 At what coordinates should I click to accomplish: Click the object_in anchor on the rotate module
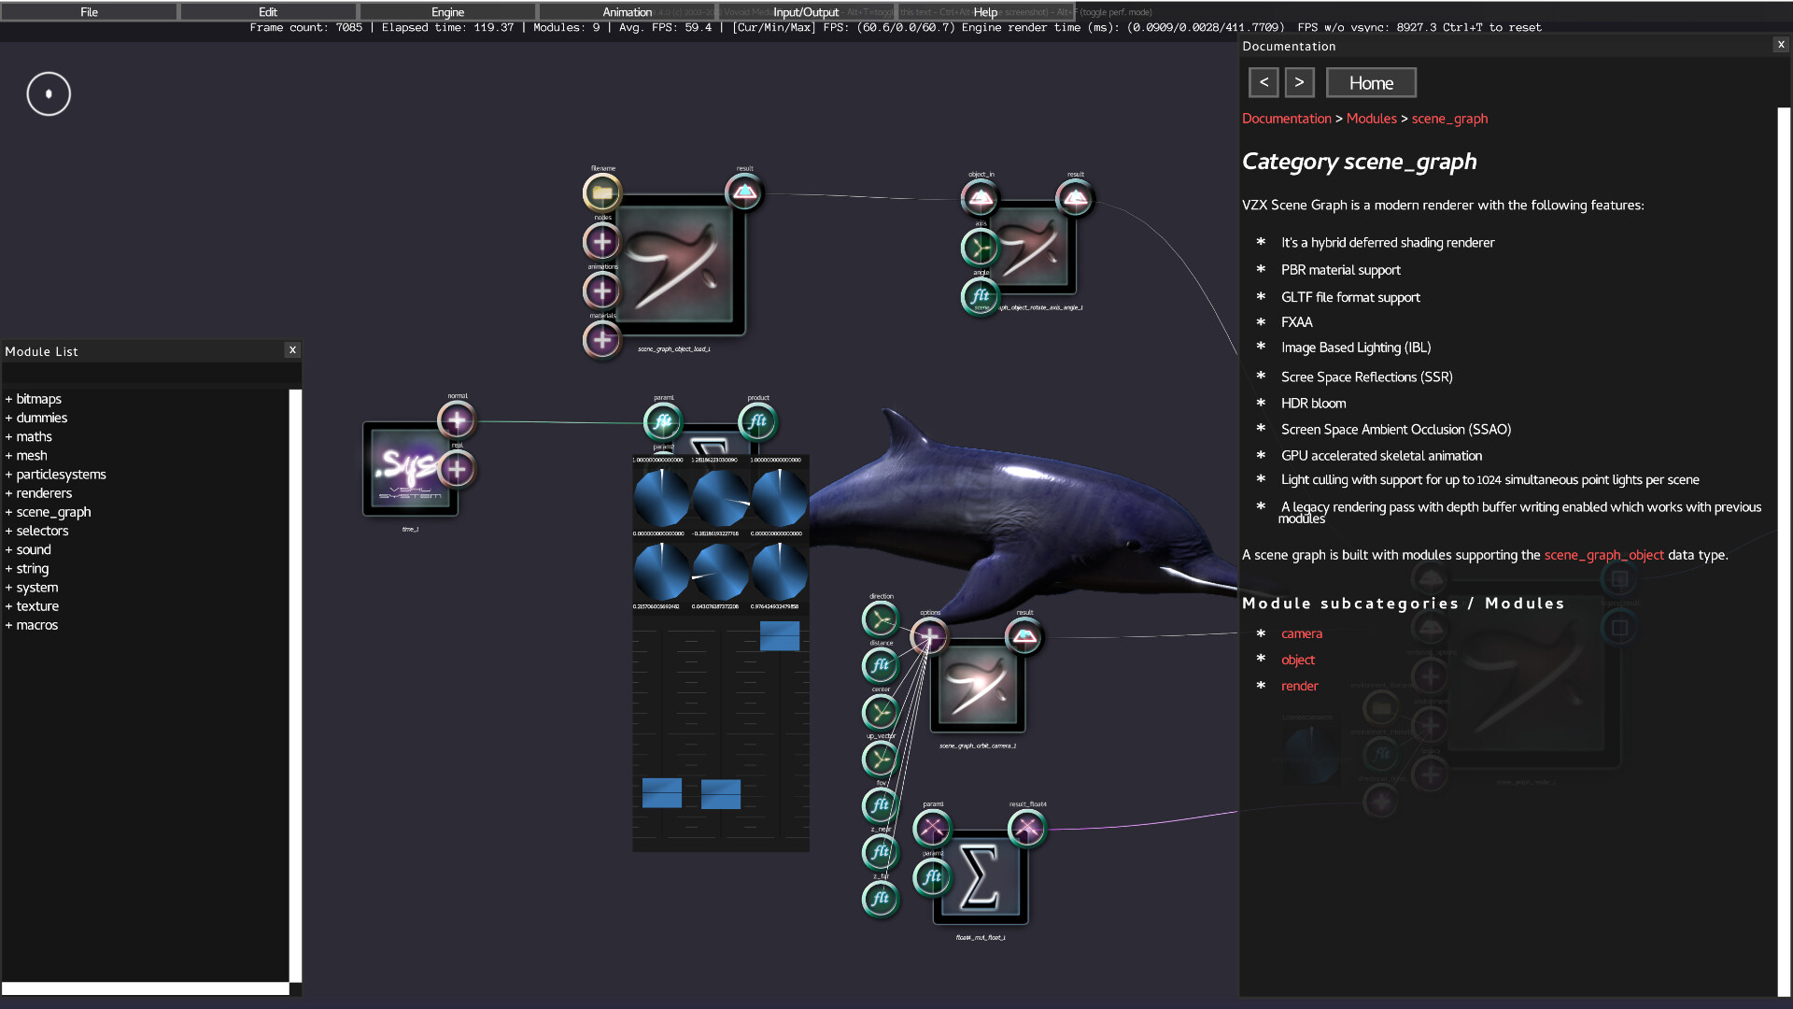[x=980, y=197]
